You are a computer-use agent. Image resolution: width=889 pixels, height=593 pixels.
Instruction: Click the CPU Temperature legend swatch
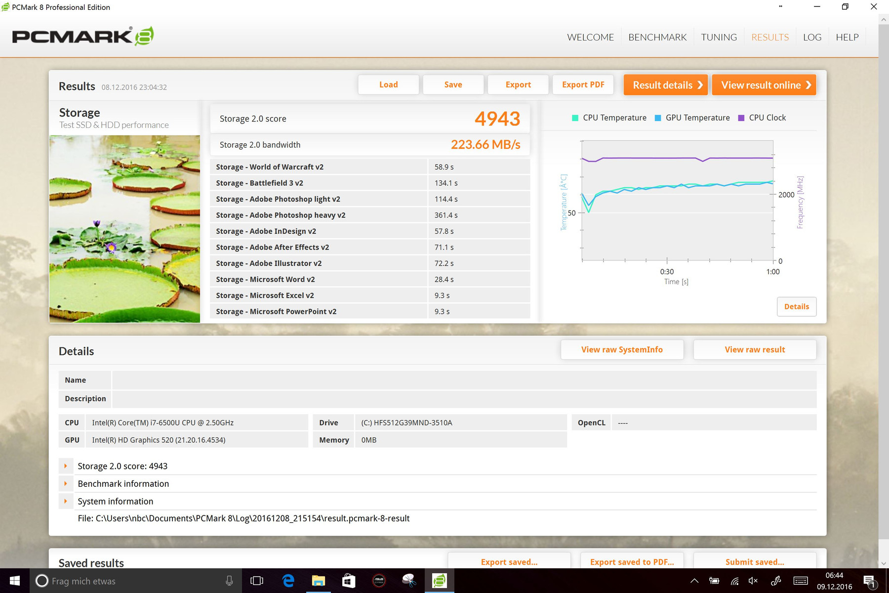(575, 118)
